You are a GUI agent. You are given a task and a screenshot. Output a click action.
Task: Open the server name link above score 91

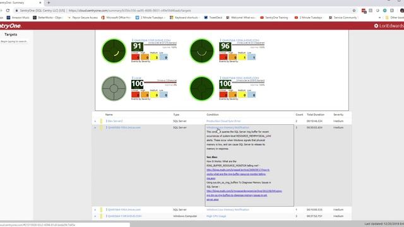click(152, 40)
